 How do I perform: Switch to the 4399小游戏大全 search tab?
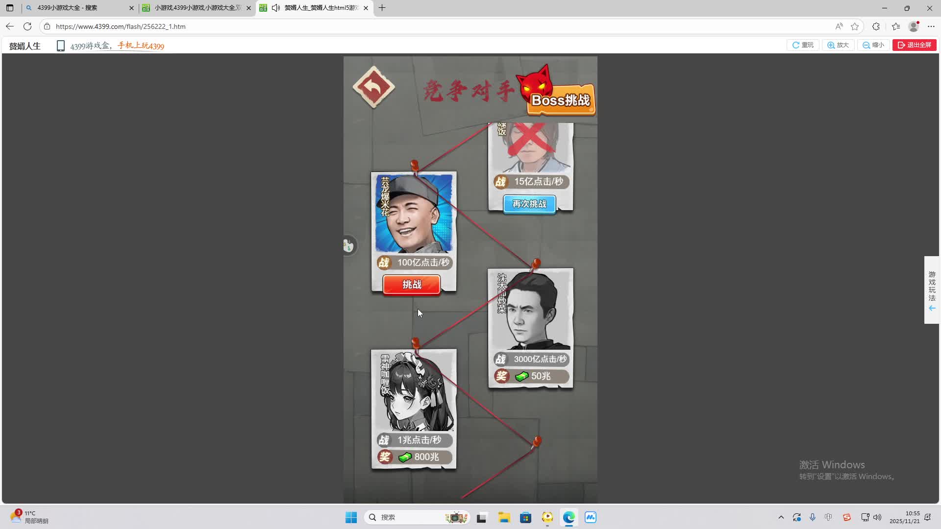pyautogui.click(x=78, y=8)
